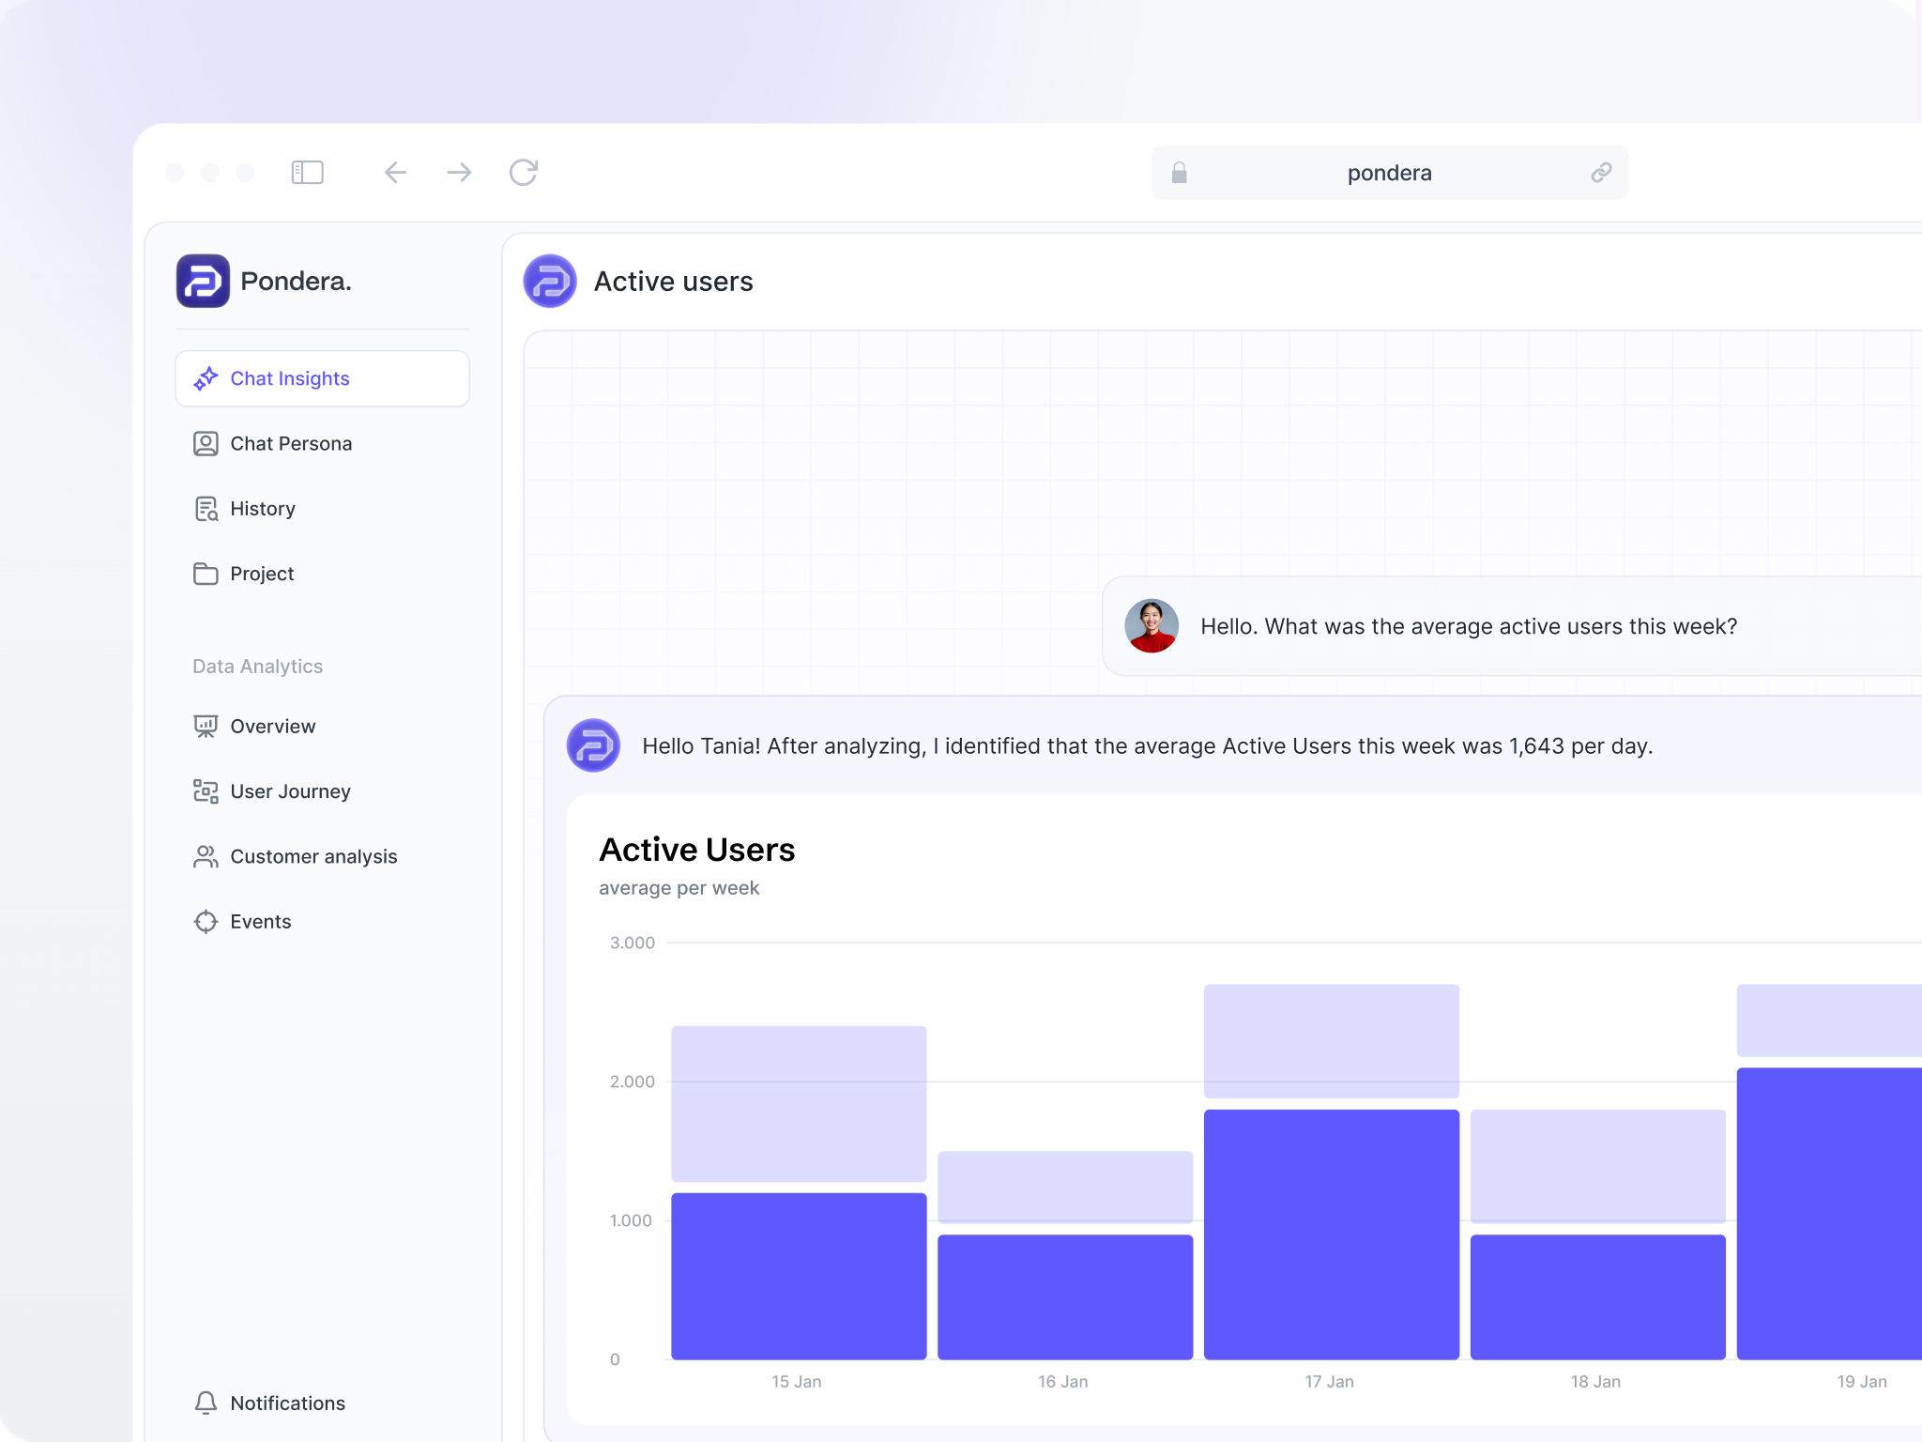Click the bot reply about 1,643 per day
The image size is (1922, 1442).
pyautogui.click(x=1147, y=746)
